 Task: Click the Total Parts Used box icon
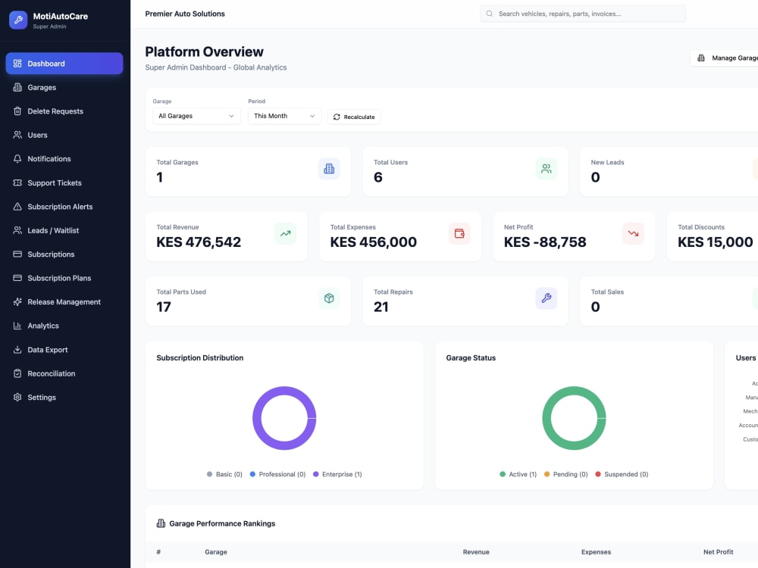[x=329, y=298]
